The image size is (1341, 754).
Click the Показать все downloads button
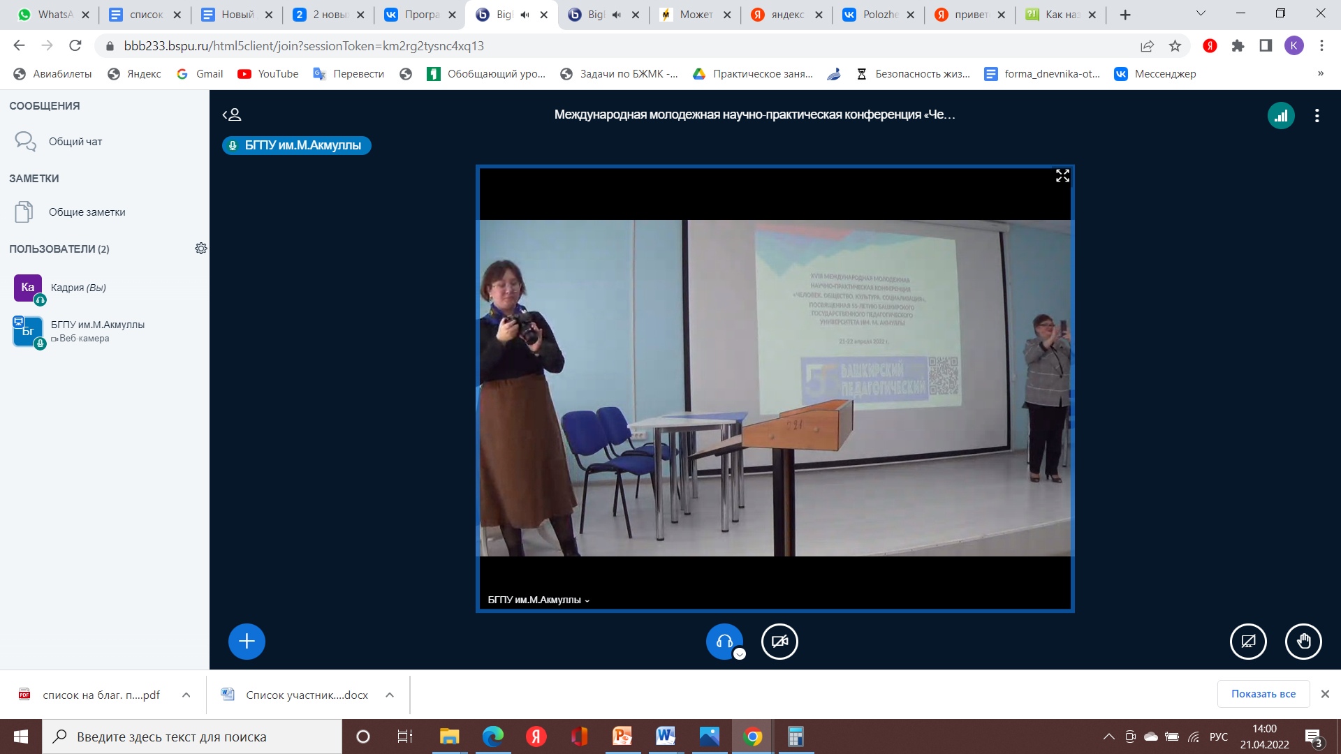(1263, 694)
